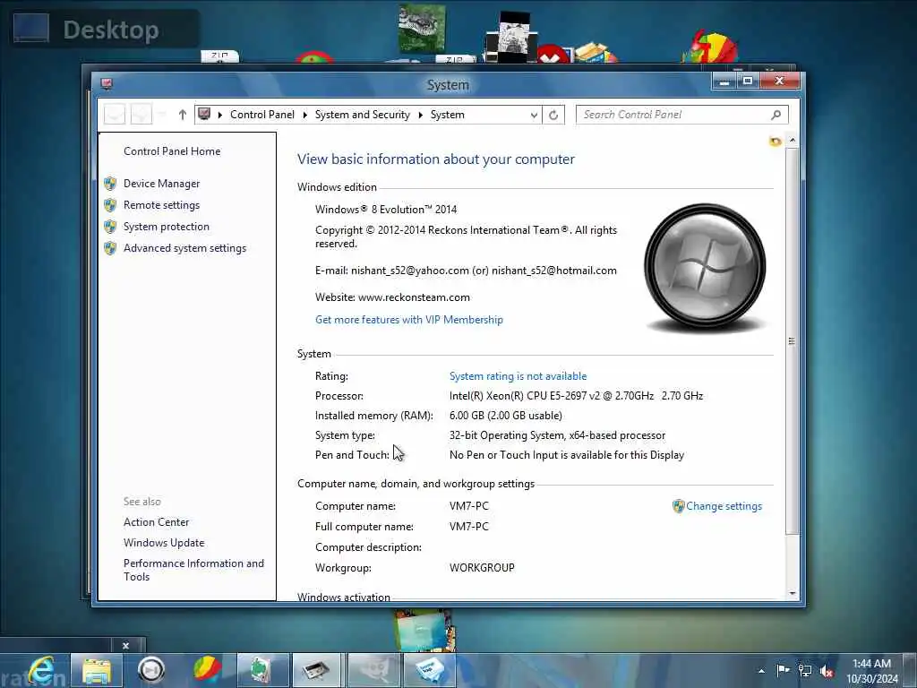Click the System and Security breadcrumb
Screen dimensions: 917x688
363,115
